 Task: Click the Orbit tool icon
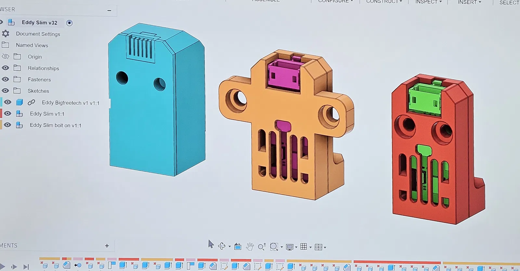click(x=222, y=246)
